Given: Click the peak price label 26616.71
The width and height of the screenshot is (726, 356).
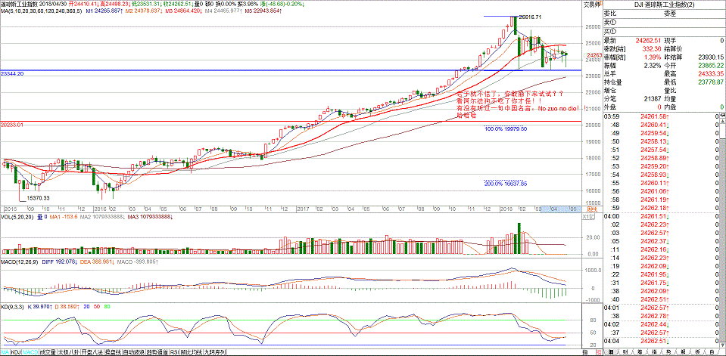Looking at the screenshot, I should coord(528,17).
